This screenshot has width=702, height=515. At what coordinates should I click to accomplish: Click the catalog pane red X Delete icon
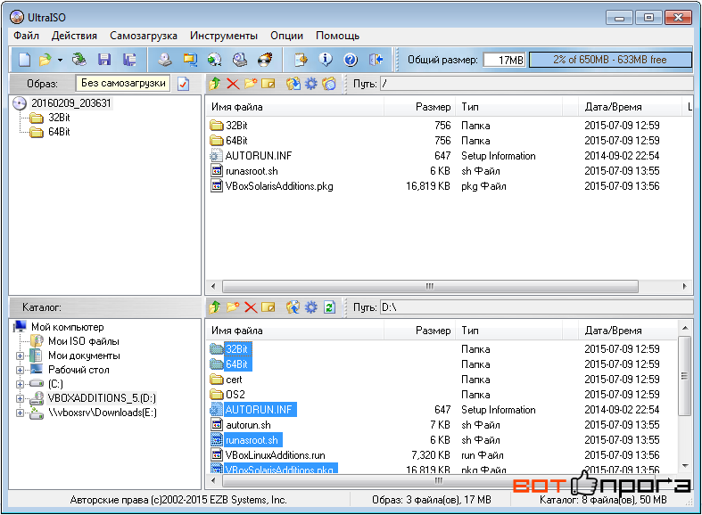pyautogui.click(x=251, y=307)
